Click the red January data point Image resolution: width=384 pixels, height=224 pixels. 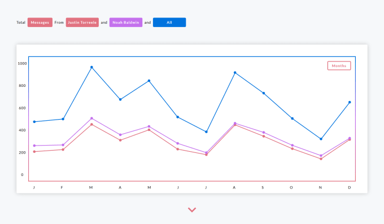pos(34,152)
